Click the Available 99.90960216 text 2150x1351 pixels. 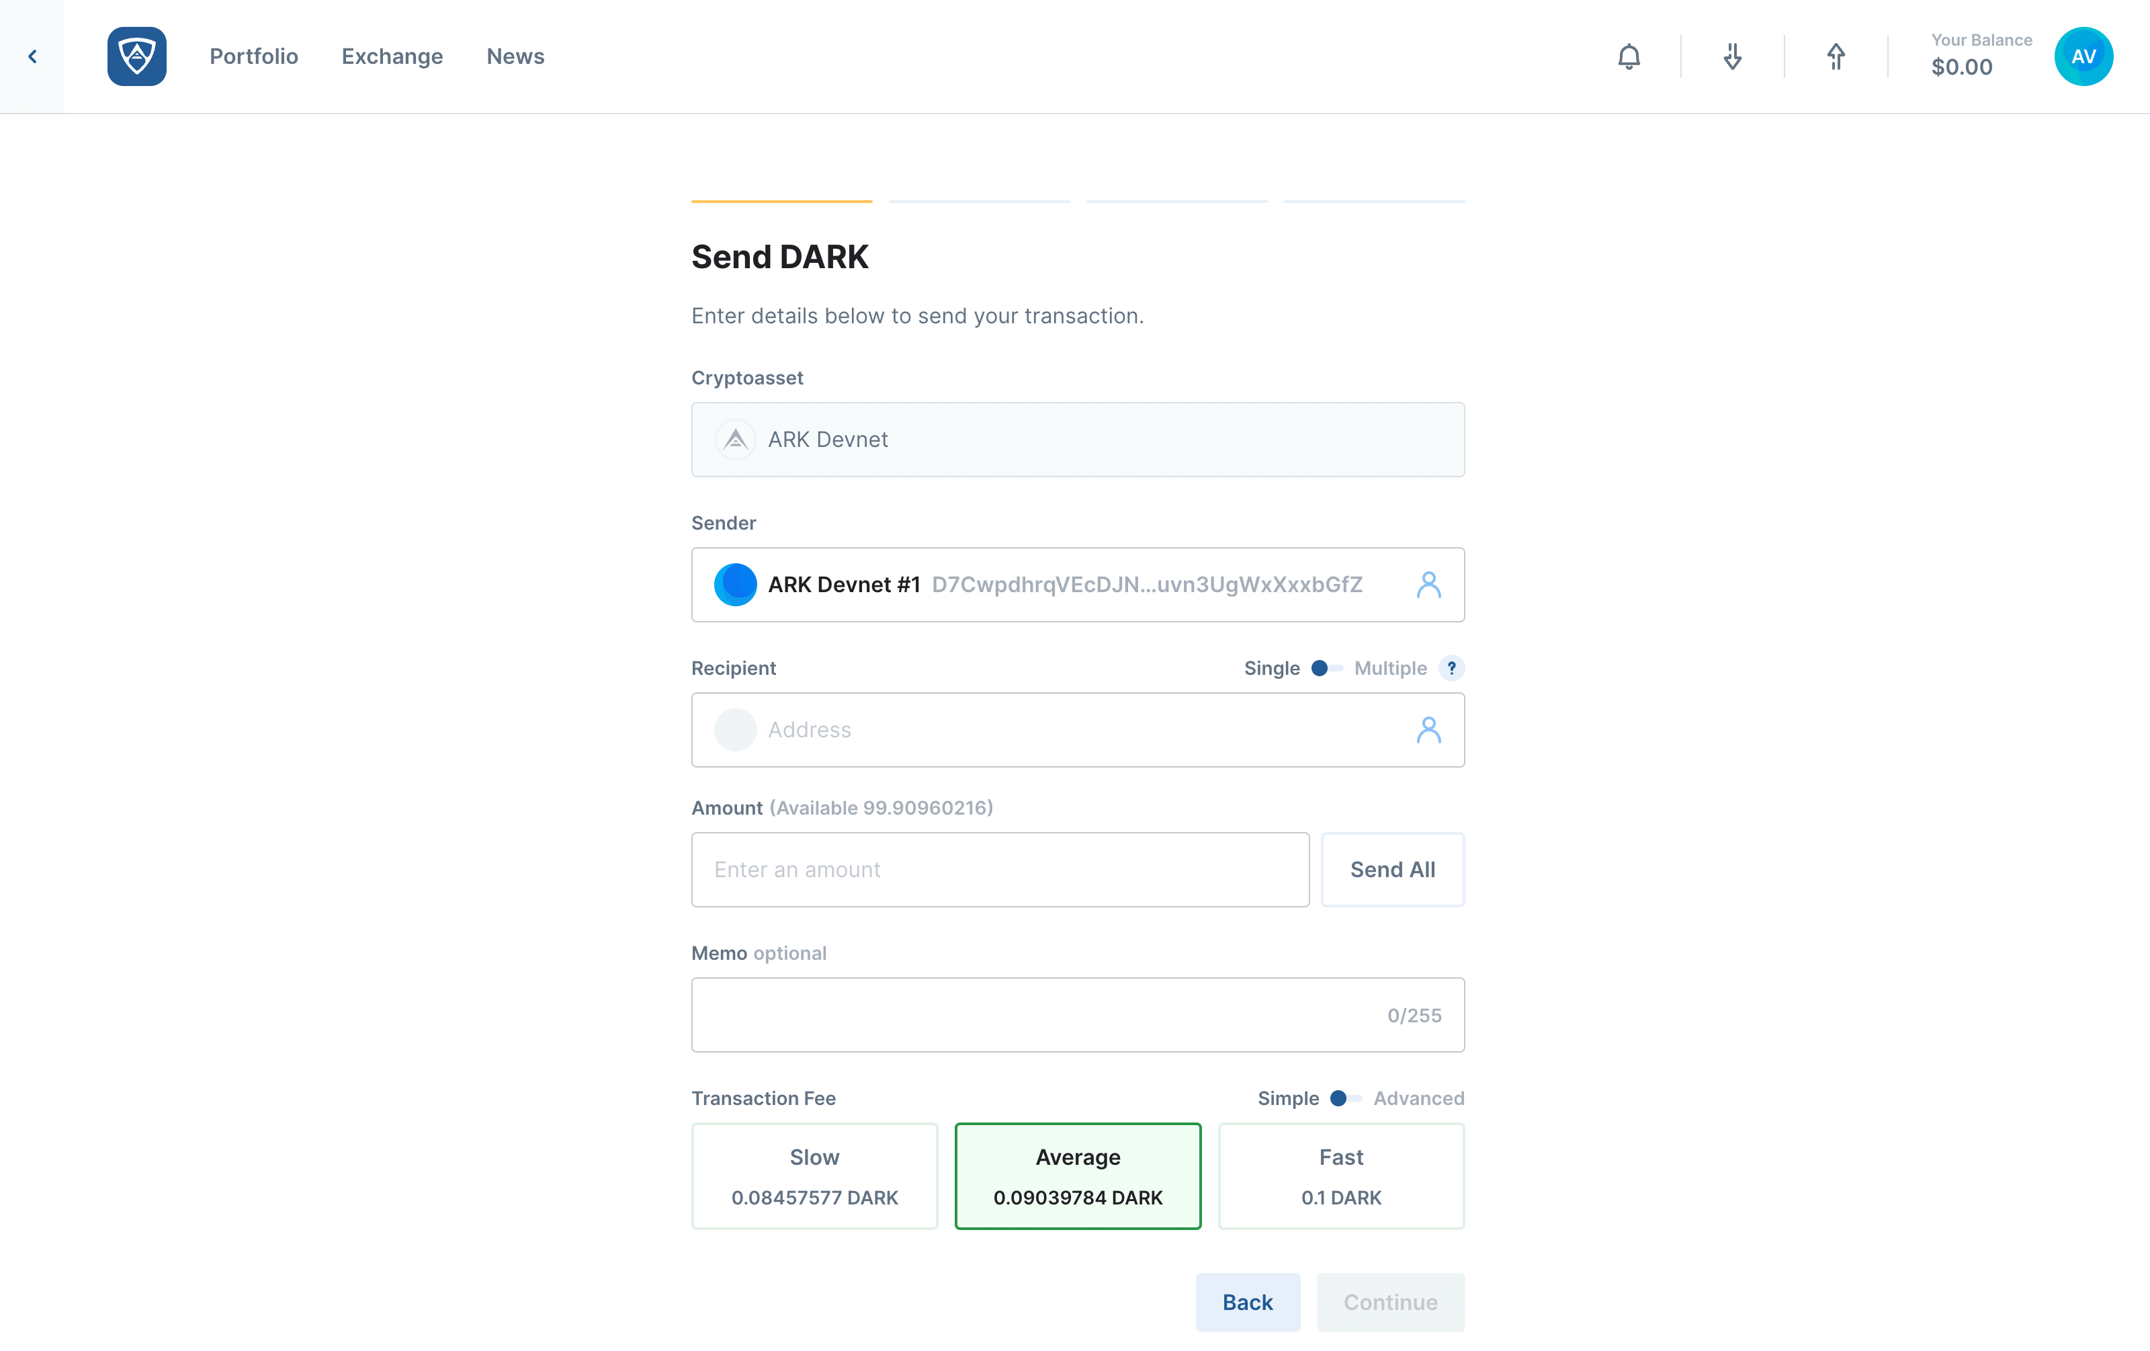coord(881,808)
